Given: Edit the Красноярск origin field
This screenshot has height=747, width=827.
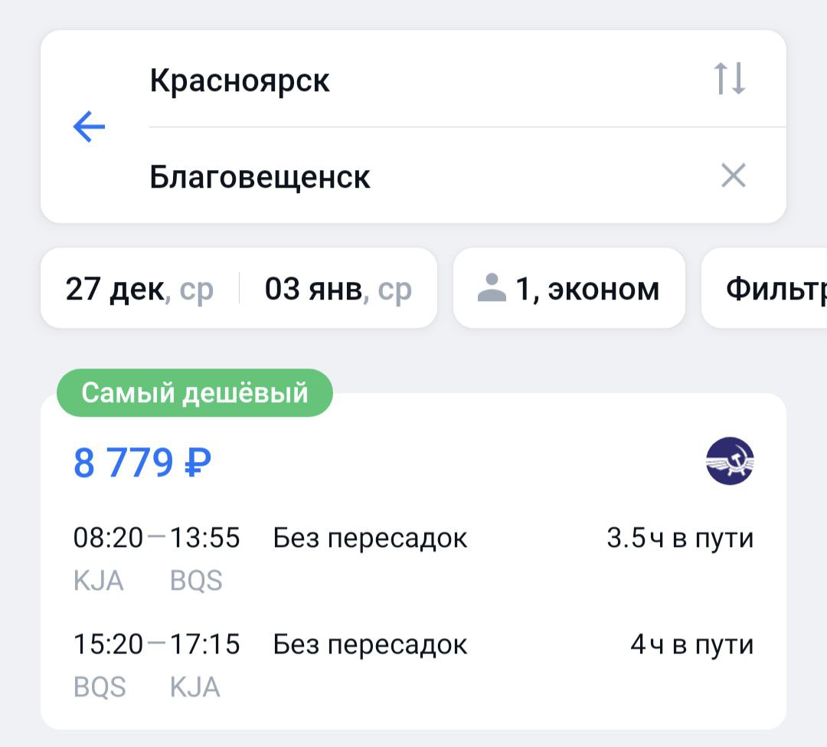Looking at the screenshot, I should pyautogui.click(x=240, y=80).
